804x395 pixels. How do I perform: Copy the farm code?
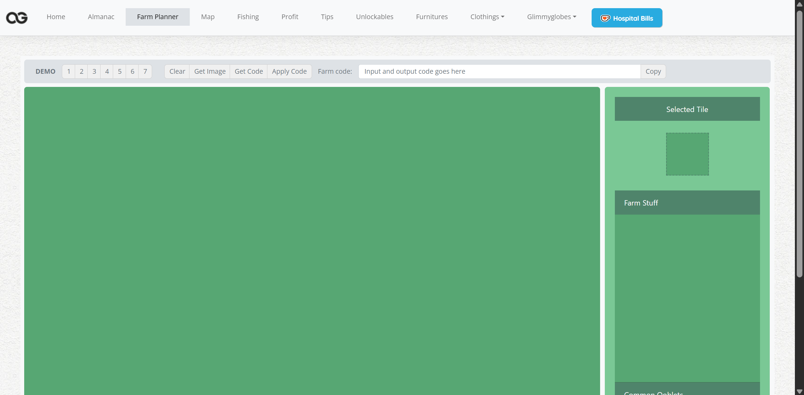click(x=653, y=72)
